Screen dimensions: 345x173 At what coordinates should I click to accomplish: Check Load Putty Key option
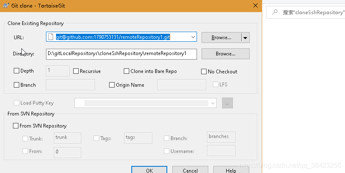[16, 103]
